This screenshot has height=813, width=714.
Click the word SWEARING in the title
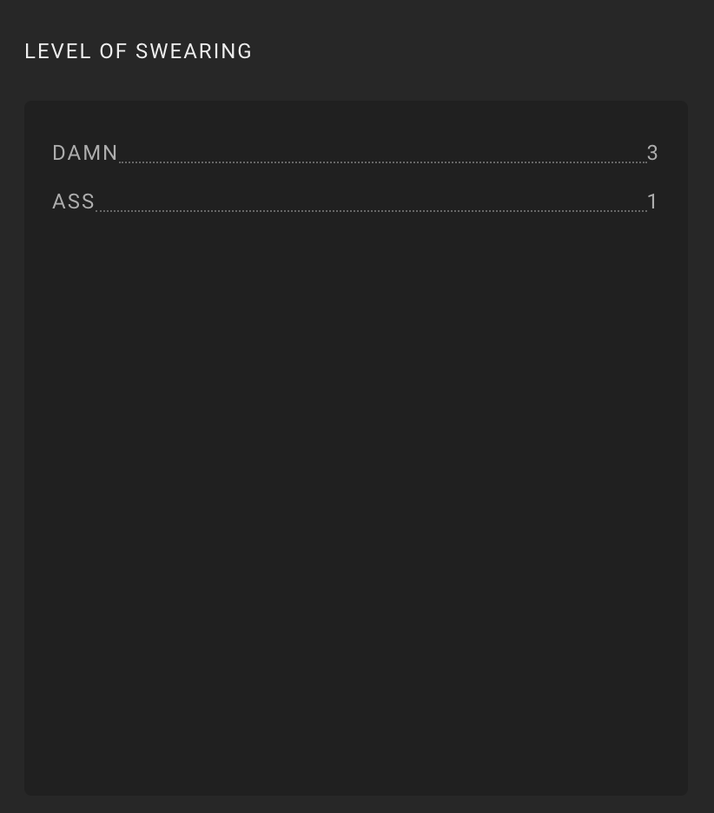coord(194,51)
